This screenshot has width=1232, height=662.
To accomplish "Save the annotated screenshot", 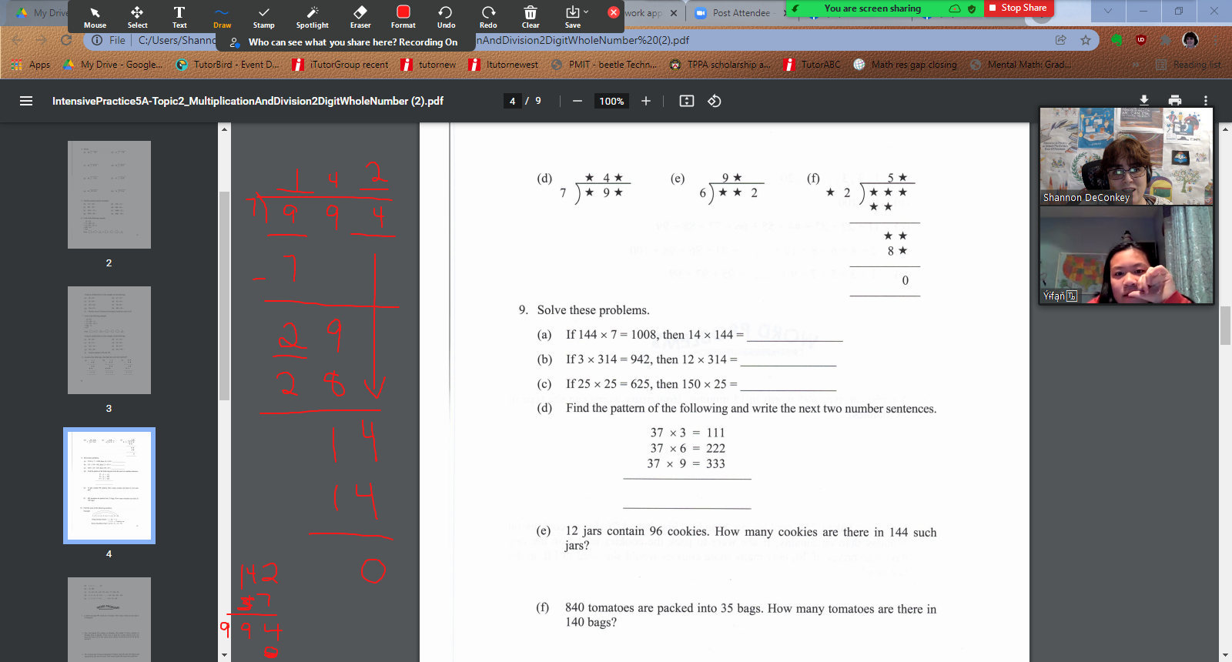I will pos(572,17).
